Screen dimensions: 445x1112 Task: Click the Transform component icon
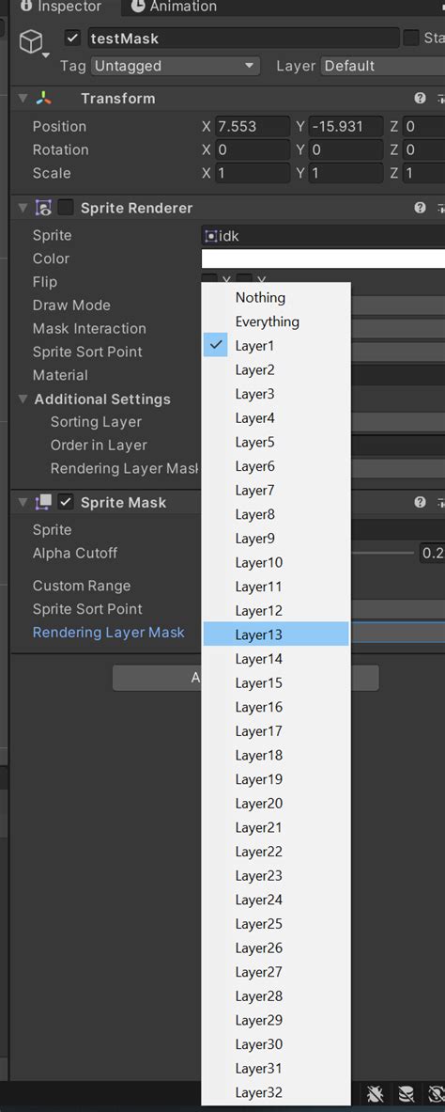44,99
